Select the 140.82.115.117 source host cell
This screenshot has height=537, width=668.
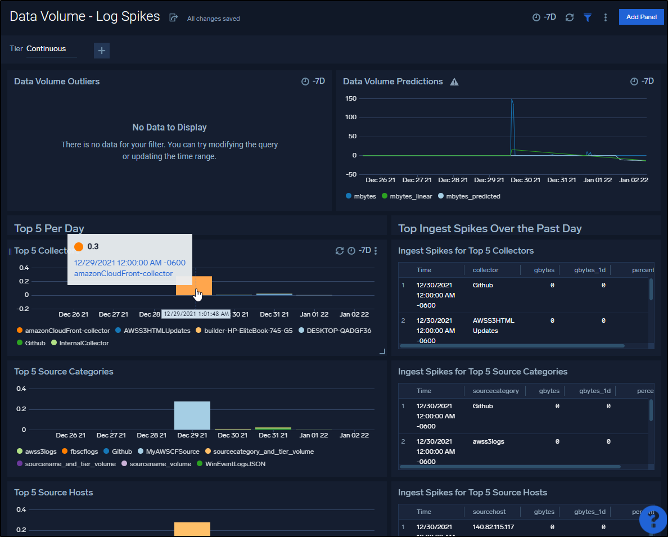pyautogui.click(x=493, y=527)
